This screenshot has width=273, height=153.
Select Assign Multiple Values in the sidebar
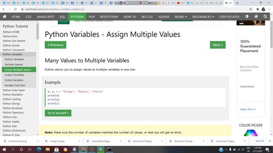coord(19,70)
